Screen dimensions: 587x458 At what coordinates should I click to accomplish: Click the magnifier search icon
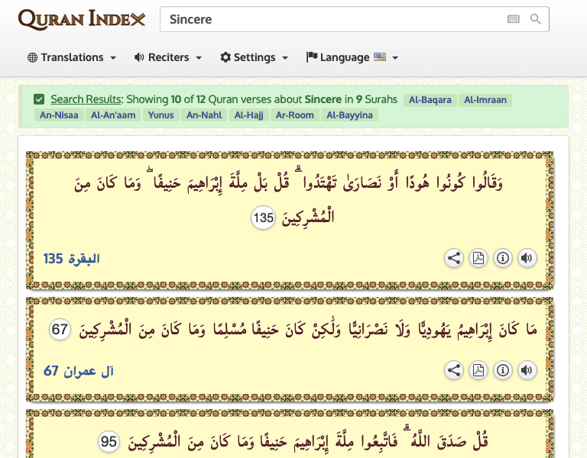[x=535, y=18]
